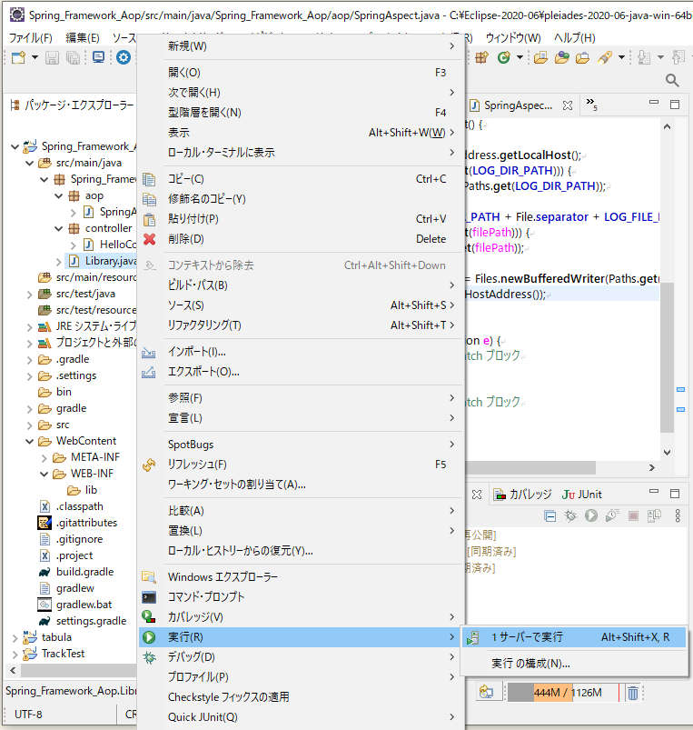
Task: Collapse the aop package node
Action: click(59, 196)
